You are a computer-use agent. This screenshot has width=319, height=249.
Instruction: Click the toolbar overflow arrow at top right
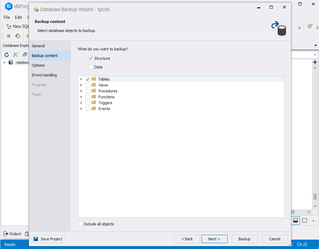pos(299,28)
